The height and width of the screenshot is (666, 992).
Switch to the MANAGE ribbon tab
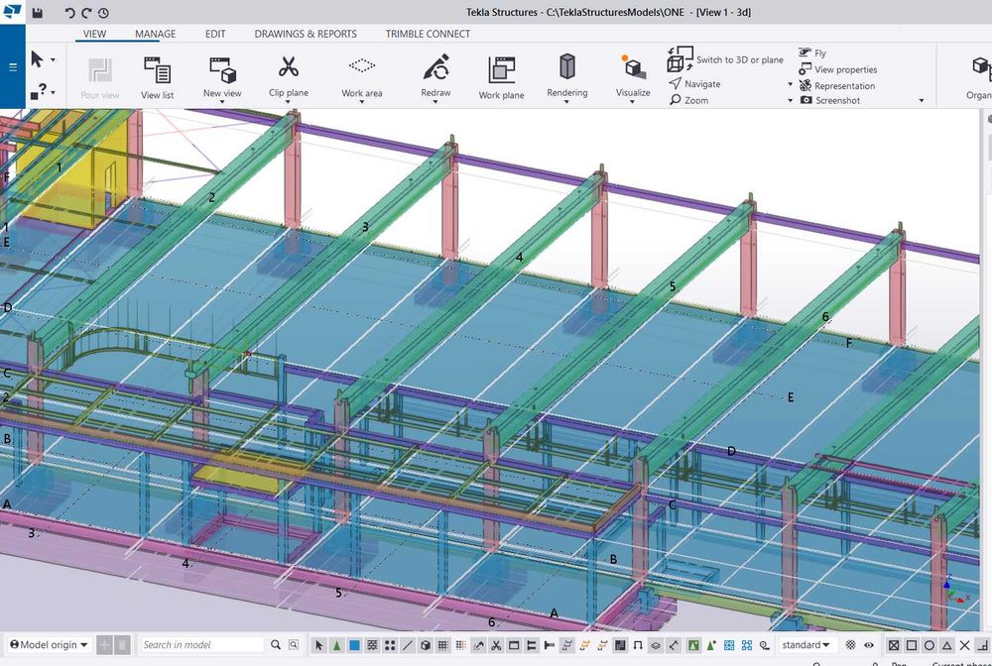[156, 34]
